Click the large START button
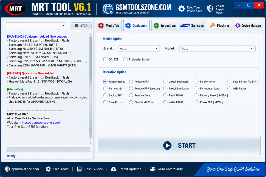 179,146
